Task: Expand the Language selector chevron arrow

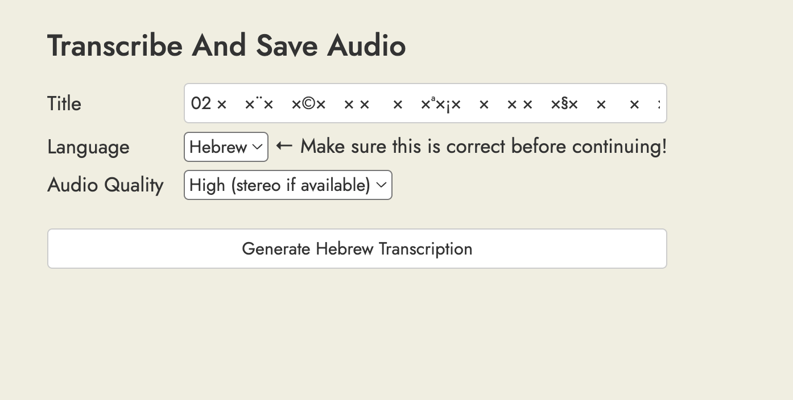Action: tap(258, 147)
